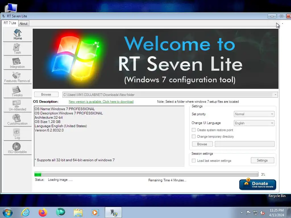Click the muted volume tray icon
Screen dimensions: 291x218
(x=262, y=213)
